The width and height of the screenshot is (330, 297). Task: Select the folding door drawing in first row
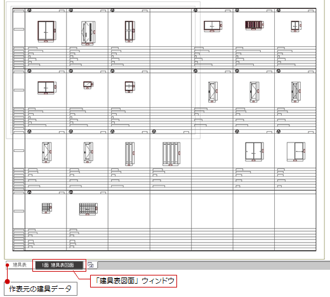pyautogui.click(x=88, y=33)
